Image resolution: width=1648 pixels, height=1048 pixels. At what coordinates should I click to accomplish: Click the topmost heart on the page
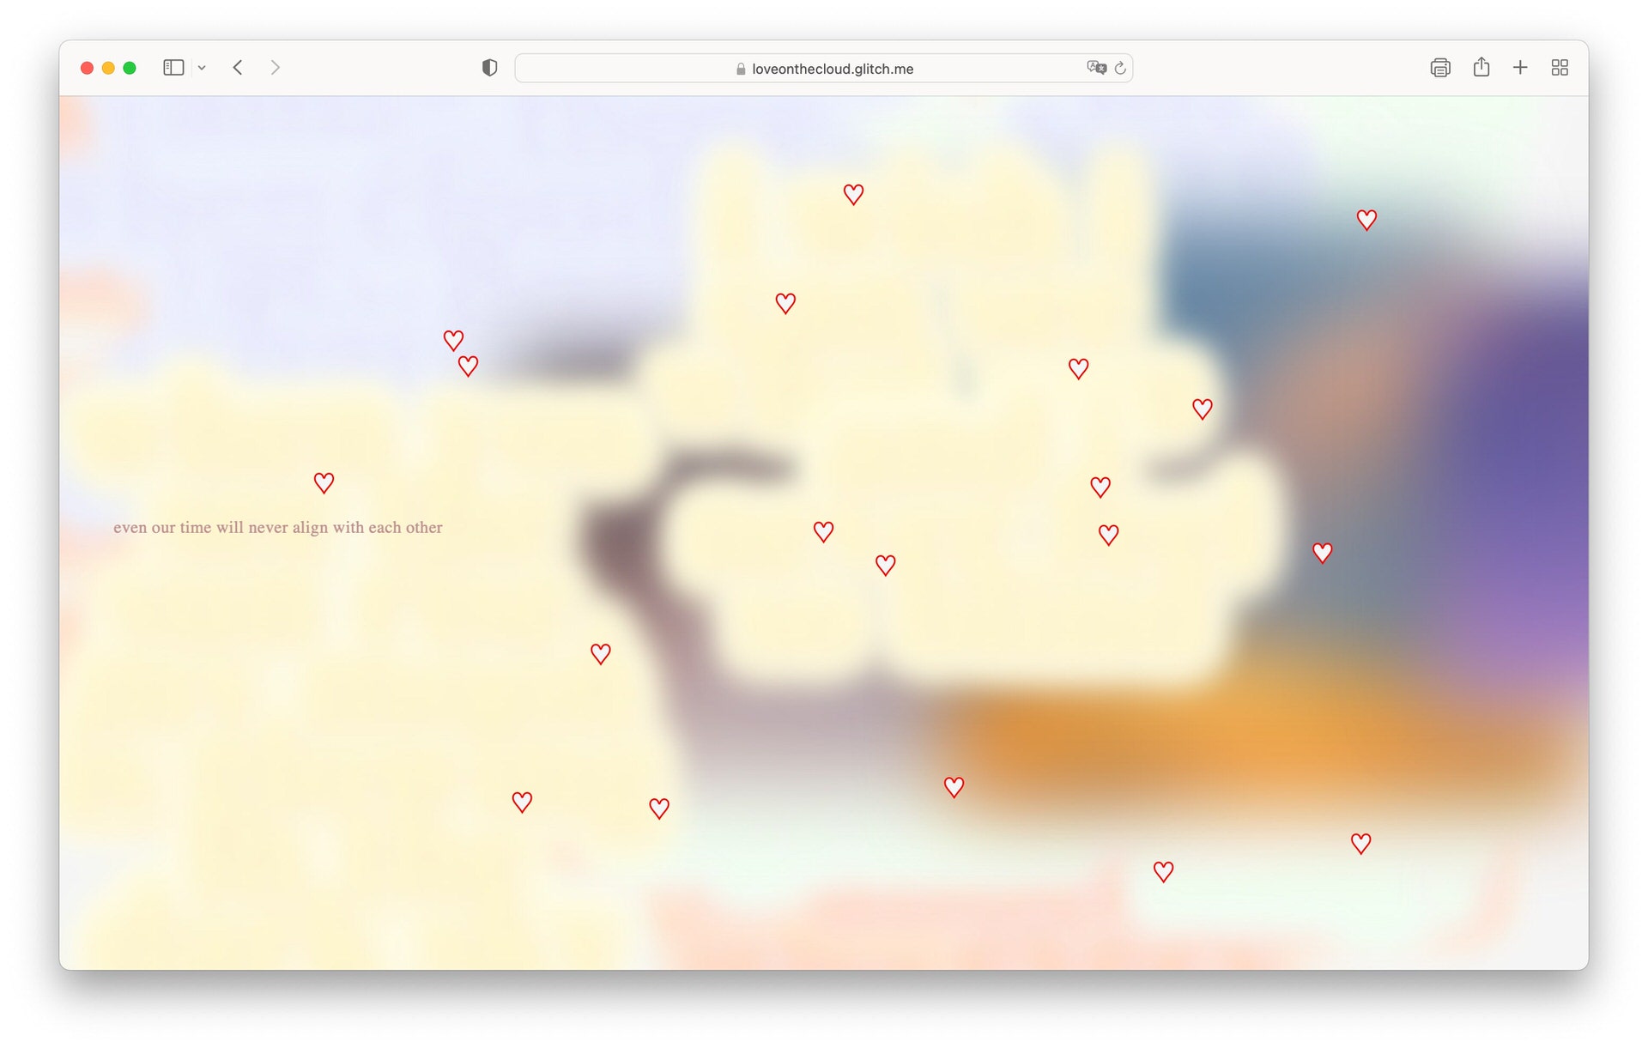pyautogui.click(x=853, y=195)
